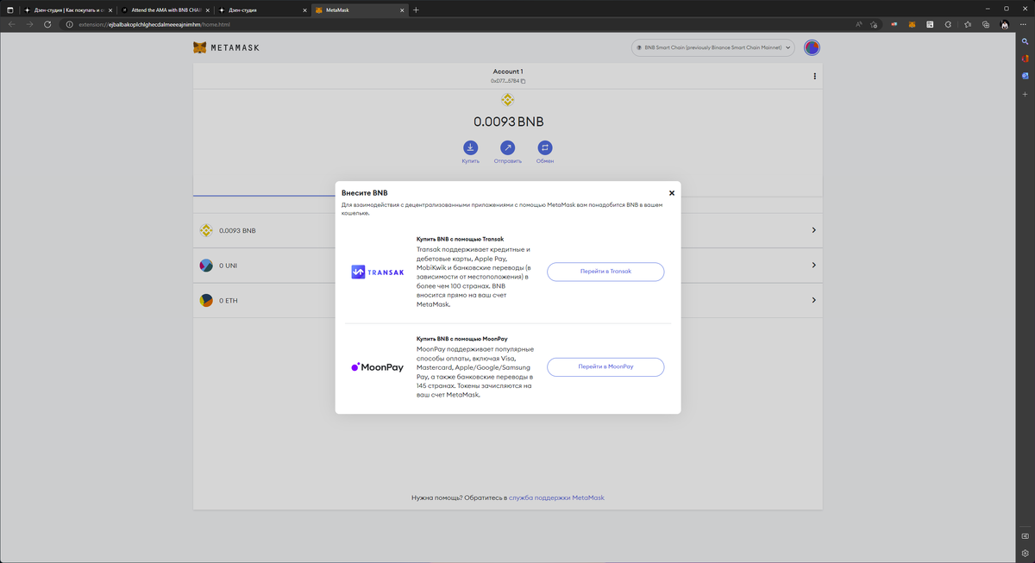The image size is (1035, 563).
Task: Go to Transak via Перейти в Transak
Action: point(605,272)
